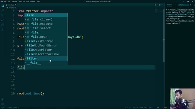This screenshot has height=109, width=195.
Task: Click the recsql3.py breadcrumb item
Action: pyautogui.click(x=12, y=8)
